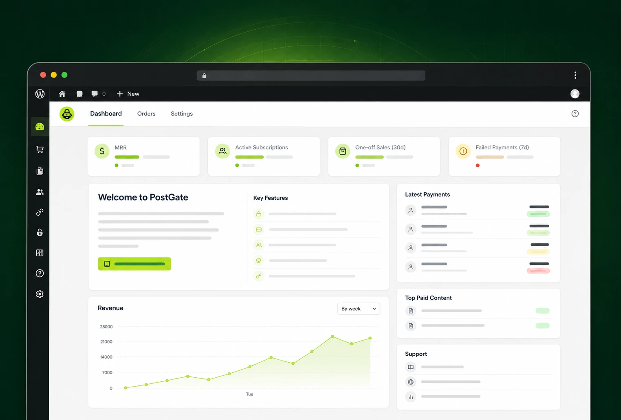Click the Failed Payments (7d) label
This screenshot has height=420, width=621.
click(x=502, y=147)
